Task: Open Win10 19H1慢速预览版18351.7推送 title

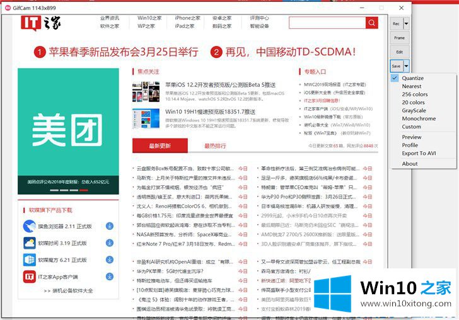Action: coord(210,111)
